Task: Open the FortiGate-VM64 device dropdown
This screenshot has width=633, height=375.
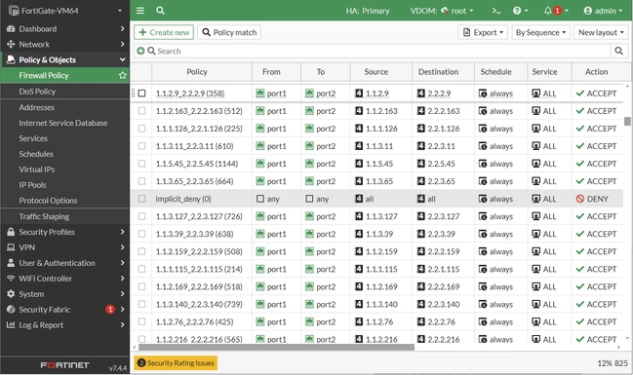Action: 64,11
